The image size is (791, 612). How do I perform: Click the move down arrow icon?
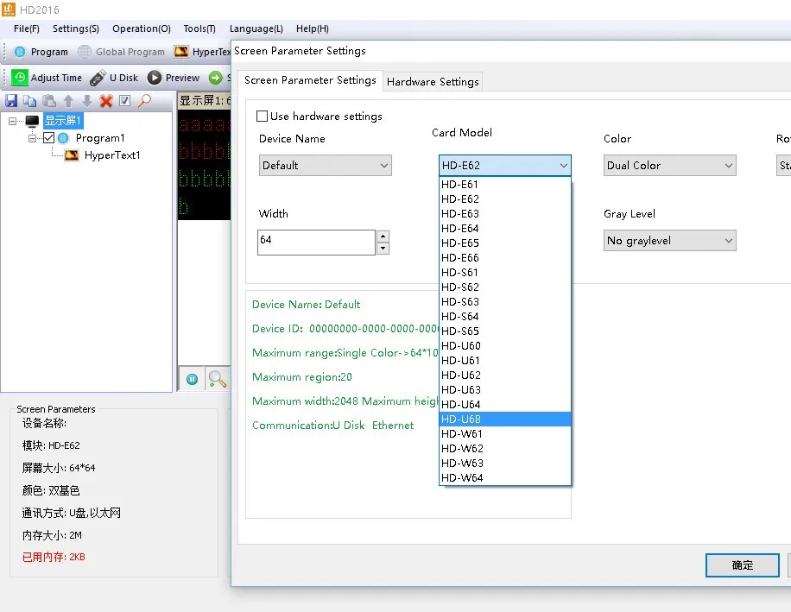point(87,101)
